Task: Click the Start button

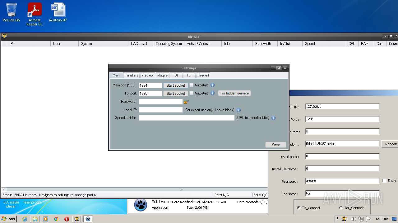Action: (9, 219)
